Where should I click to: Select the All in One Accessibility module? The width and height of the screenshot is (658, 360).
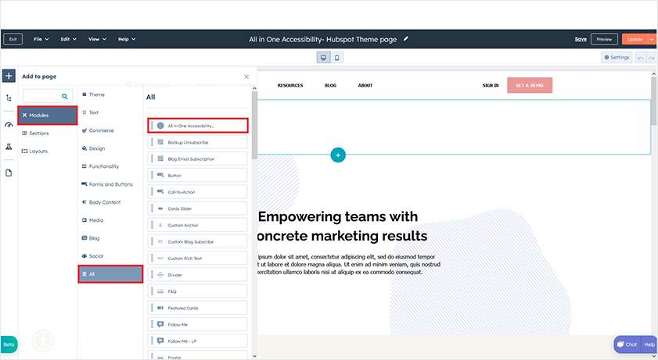(x=198, y=126)
